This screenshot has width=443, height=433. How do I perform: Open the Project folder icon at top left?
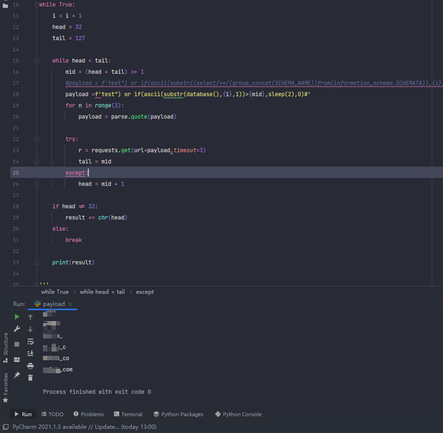coord(5,5)
